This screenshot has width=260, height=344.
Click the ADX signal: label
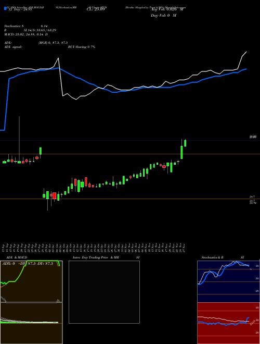pyautogui.click(x=13, y=47)
